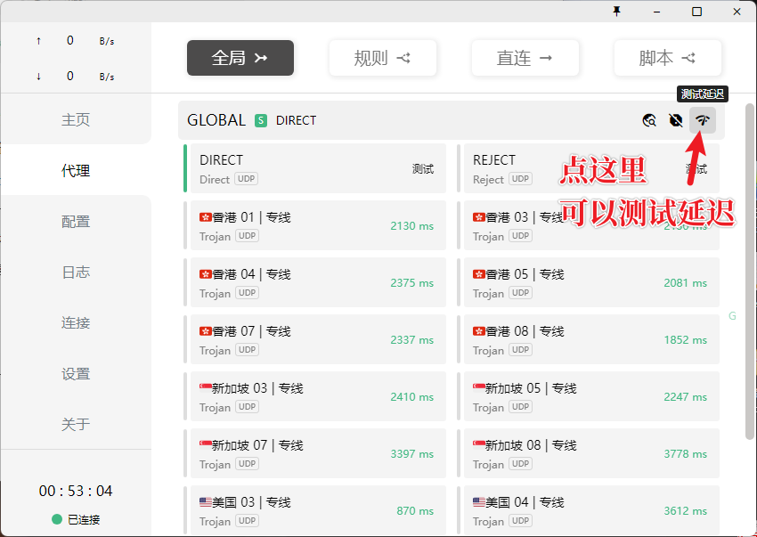
Task: Click the green S badge beside GLOBAL
Action: click(261, 120)
